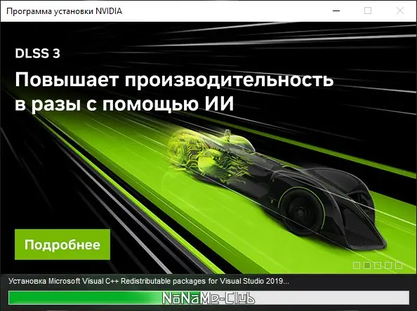Click the 'Программа установки NVIDIA' title text
The width and height of the screenshot is (417, 311).
[64, 11]
